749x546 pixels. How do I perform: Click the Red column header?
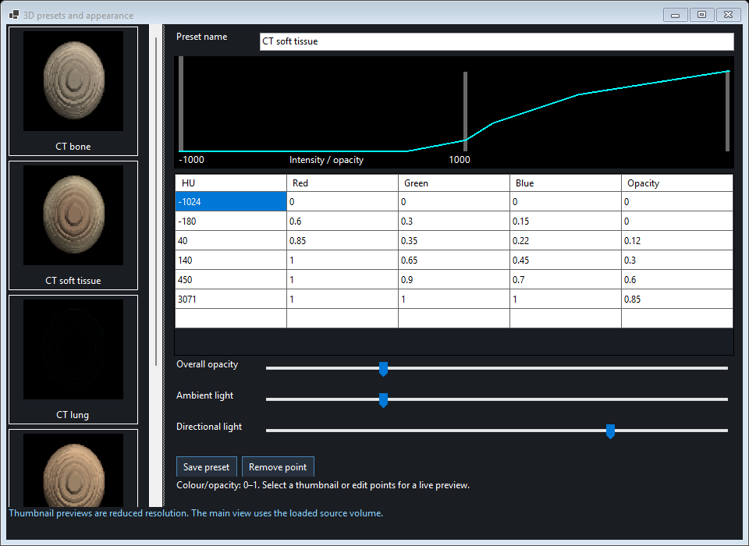(342, 183)
